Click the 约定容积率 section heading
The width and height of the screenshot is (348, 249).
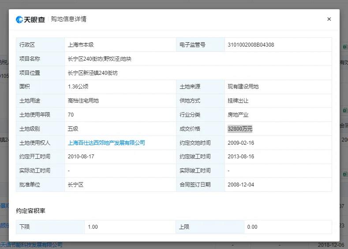click(x=30, y=211)
